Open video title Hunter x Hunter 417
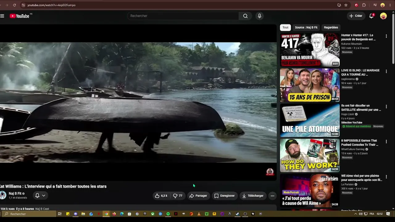This screenshot has height=222, width=395. click(358, 37)
